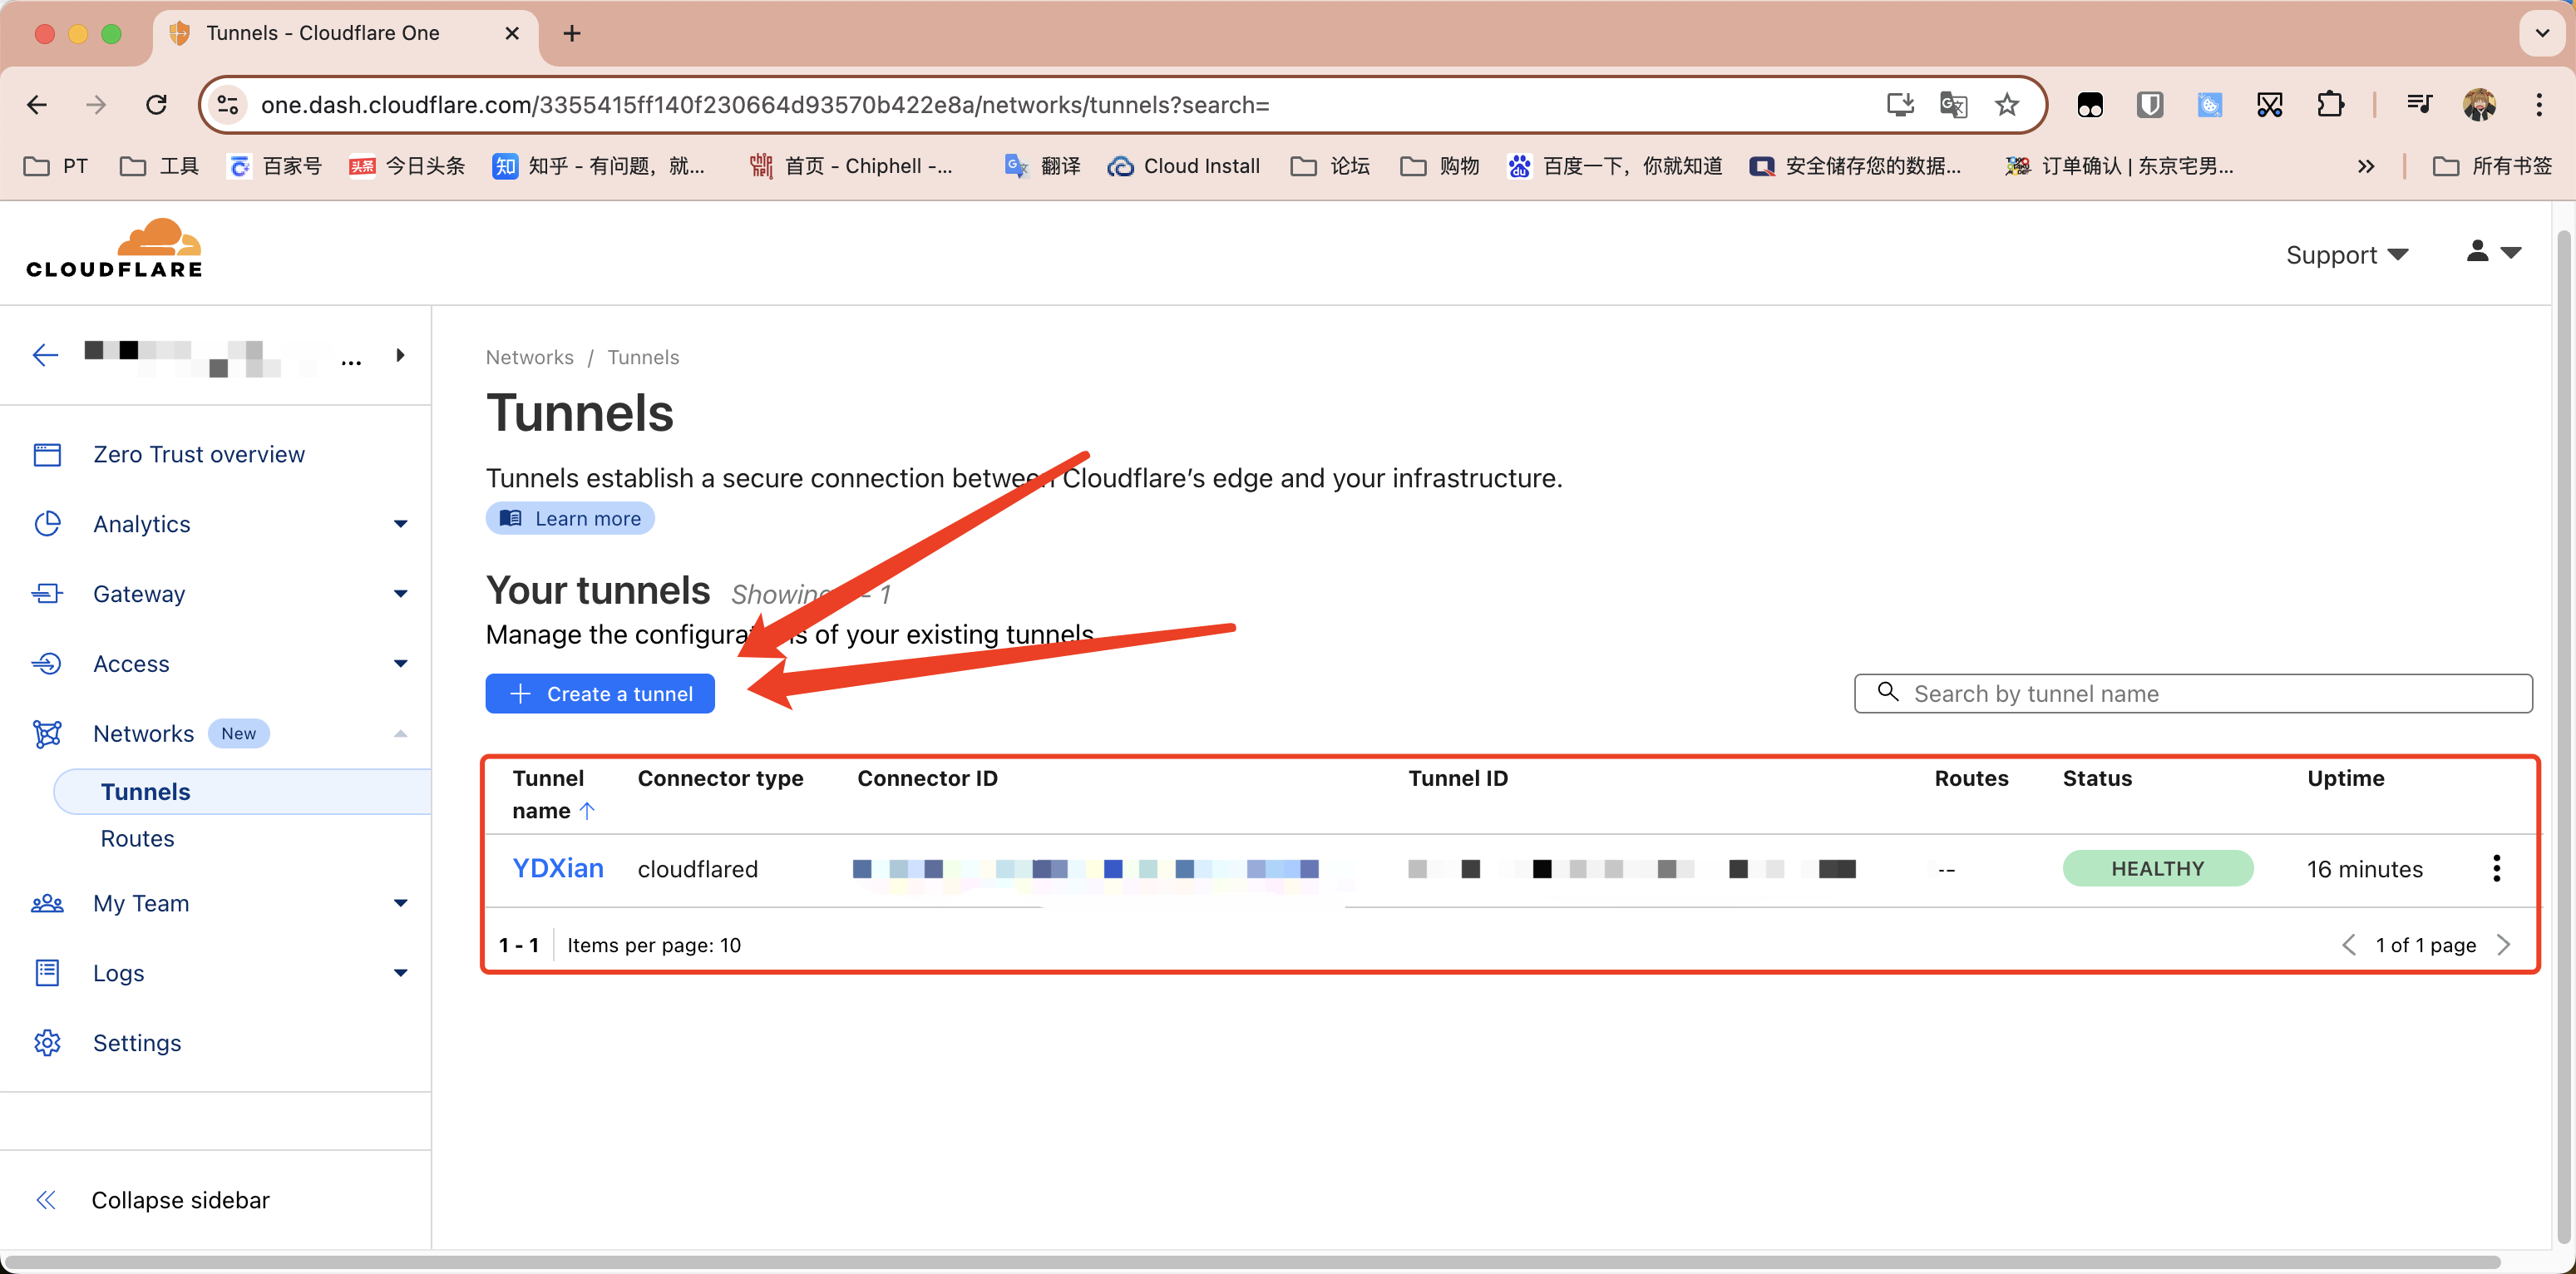
Task: Click the cloudflared connector type cell
Action: (x=697, y=870)
